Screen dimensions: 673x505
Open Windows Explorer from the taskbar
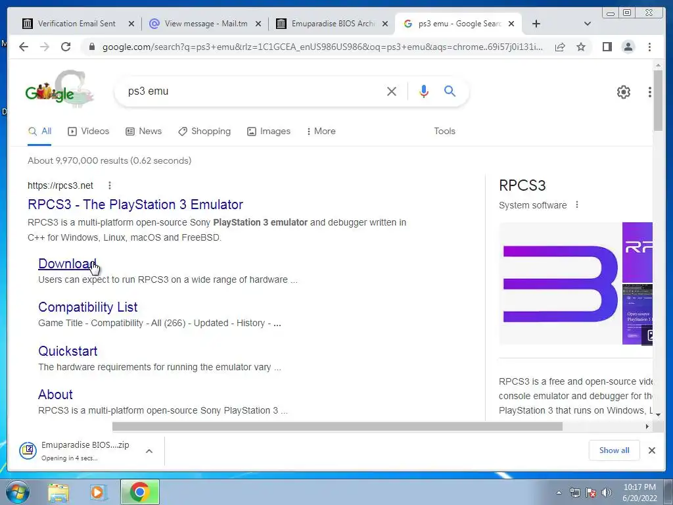click(x=58, y=492)
